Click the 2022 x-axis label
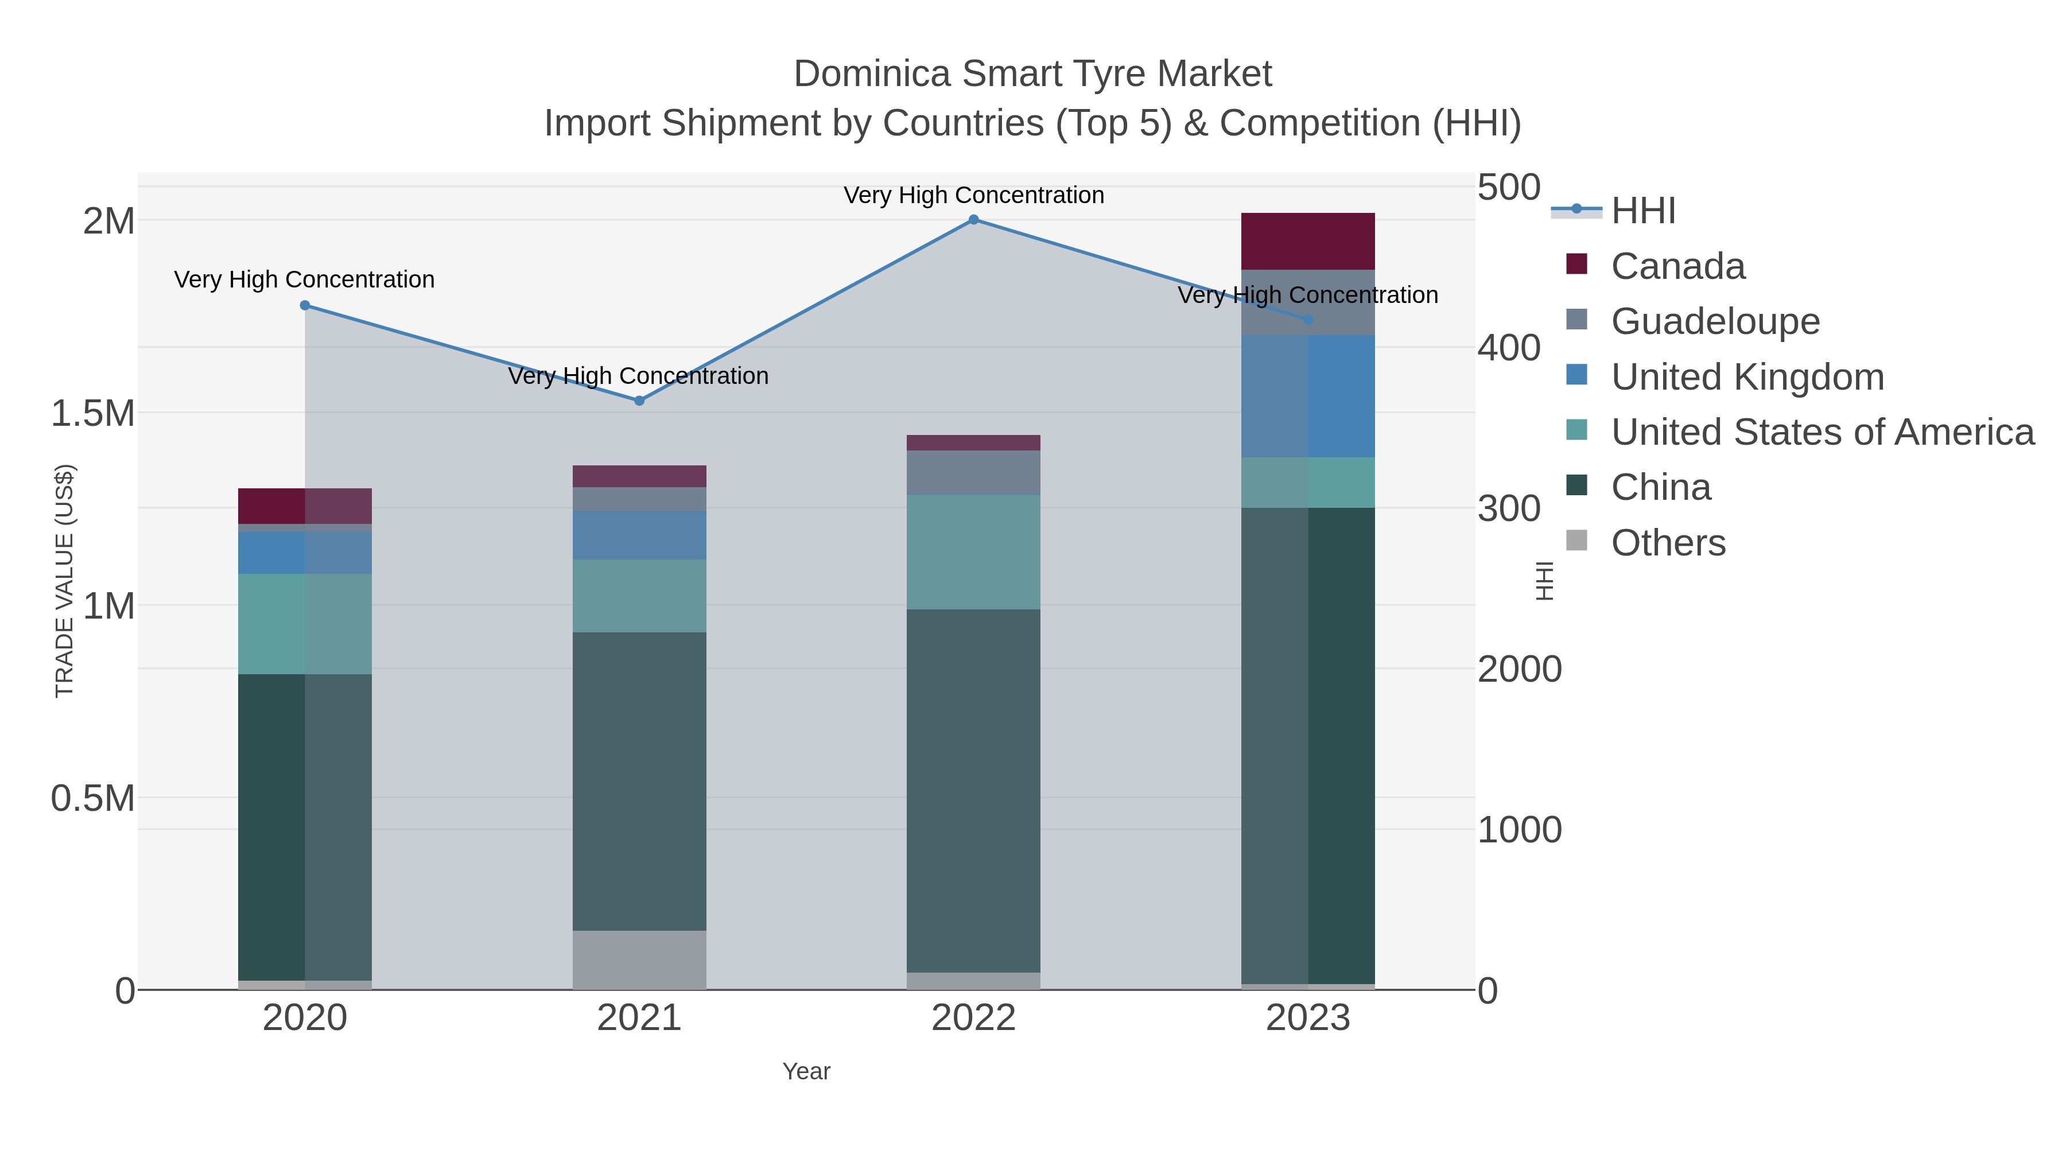The width and height of the screenshot is (2066, 1162). click(974, 1019)
